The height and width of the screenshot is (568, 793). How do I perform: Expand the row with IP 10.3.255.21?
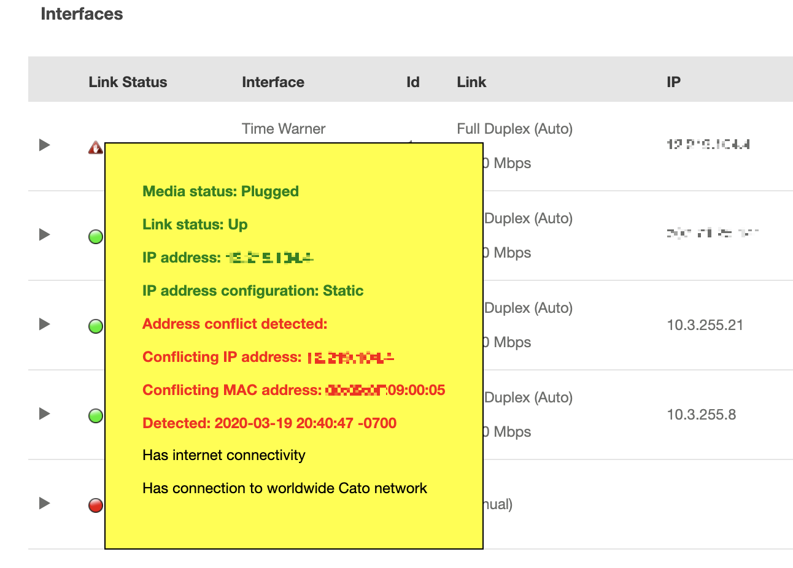(44, 324)
